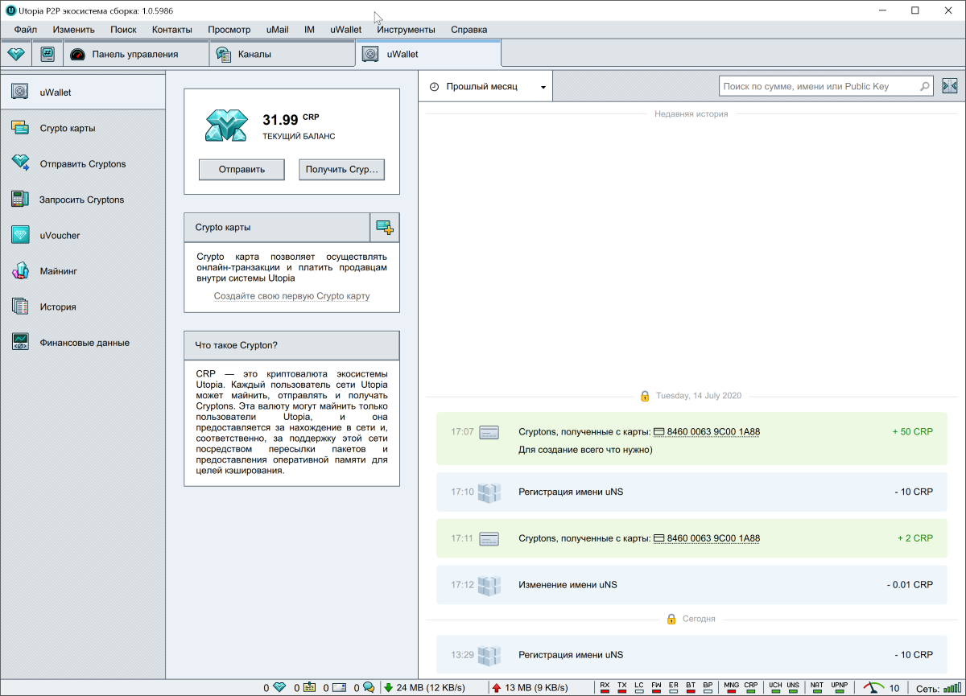This screenshot has width=966, height=696.
Task: Open Финансовые данные in sidebar
Action: point(83,343)
